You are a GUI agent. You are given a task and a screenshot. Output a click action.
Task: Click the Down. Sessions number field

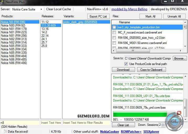tap(160, 125)
